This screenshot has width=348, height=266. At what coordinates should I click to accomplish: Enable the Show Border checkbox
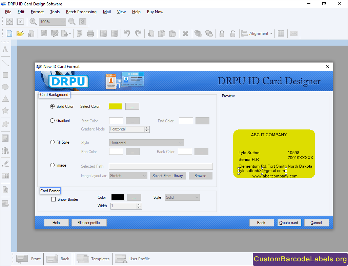coord(53,199)
